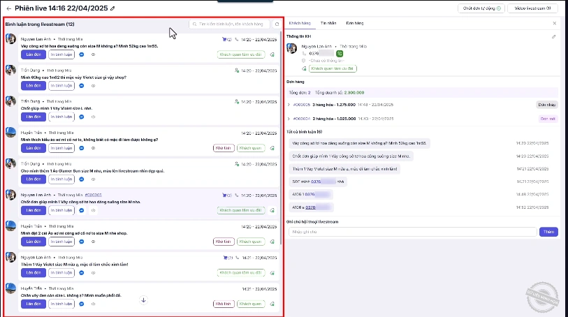
Task: Close the customer detail panel
Action: pos(554,23)
